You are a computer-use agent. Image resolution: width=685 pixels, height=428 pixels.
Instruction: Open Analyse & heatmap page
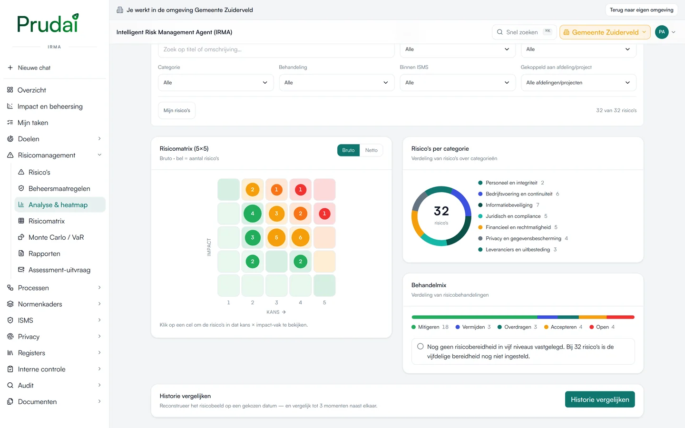(60, 205)
